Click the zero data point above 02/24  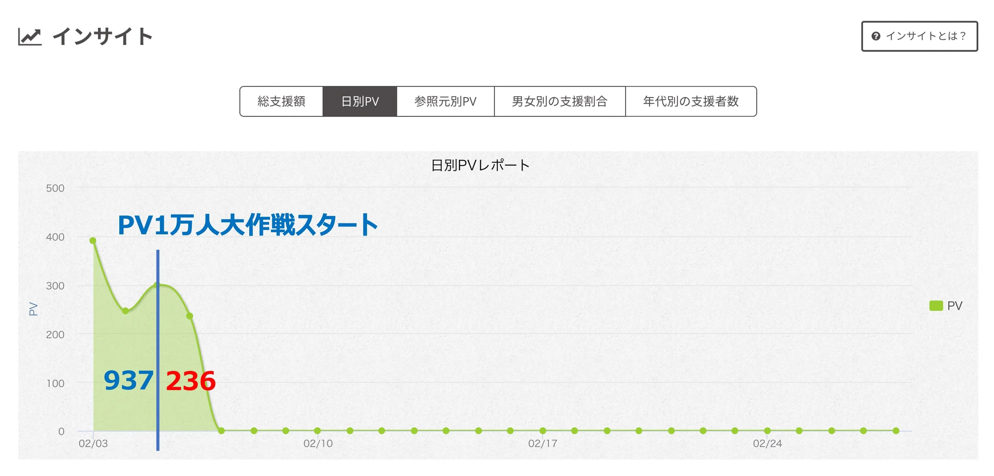point(767,431)
